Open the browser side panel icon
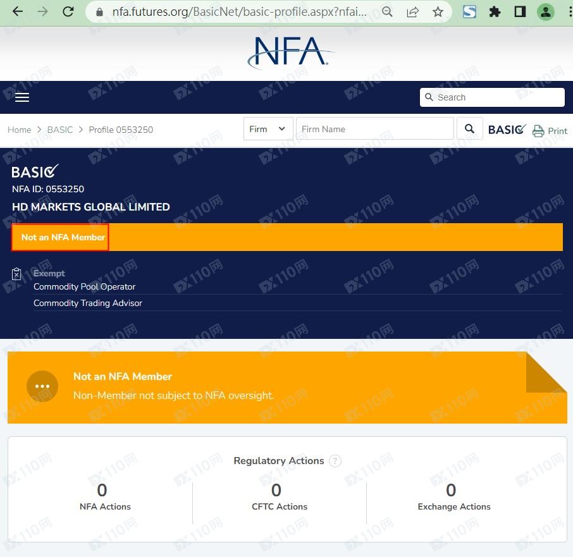 [520, 11]
